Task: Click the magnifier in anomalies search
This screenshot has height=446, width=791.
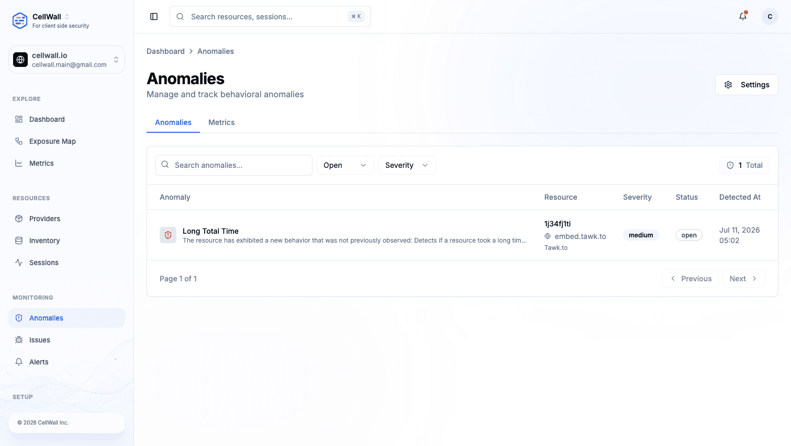Action: [x=165, y=165]
